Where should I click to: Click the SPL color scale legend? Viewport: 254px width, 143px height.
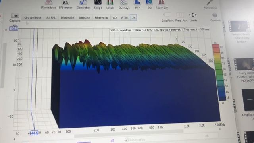pyautogui.click(x=219, y=72)
